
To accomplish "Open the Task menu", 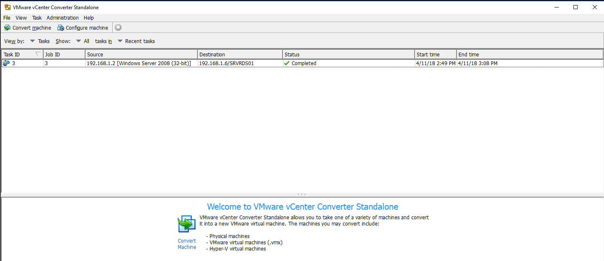I will click(37, 18).
